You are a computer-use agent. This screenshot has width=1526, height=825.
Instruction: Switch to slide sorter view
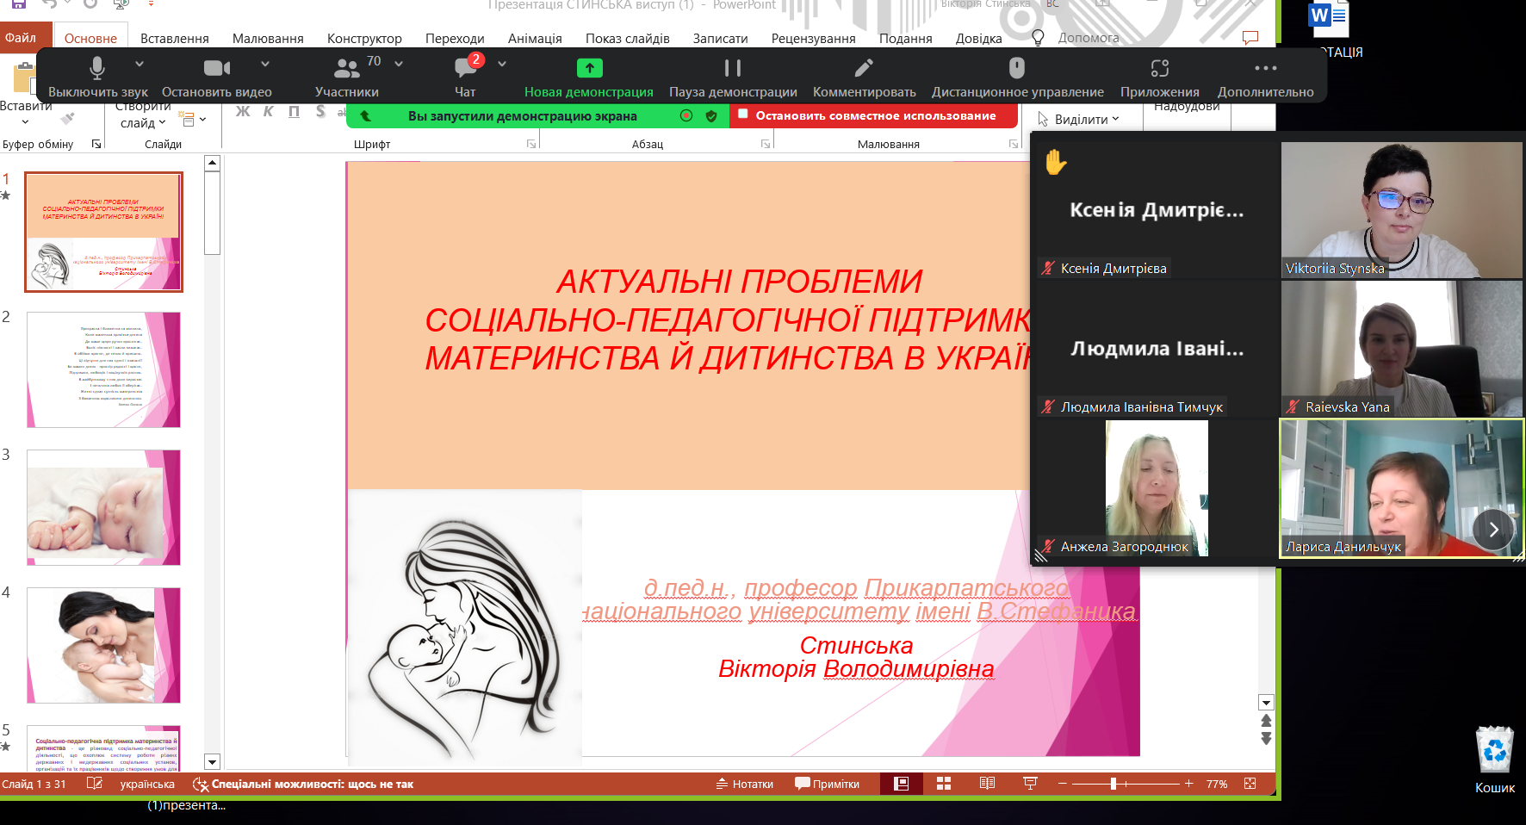[x=944, y=783]
